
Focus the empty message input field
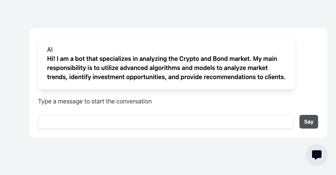[x=166, y=122]
